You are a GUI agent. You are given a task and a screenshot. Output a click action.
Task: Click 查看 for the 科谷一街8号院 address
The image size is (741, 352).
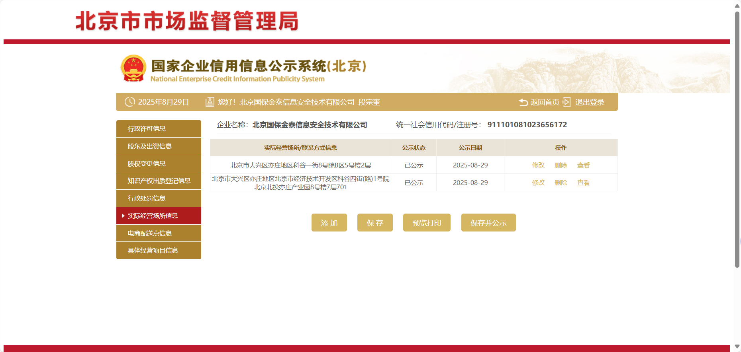point(584,165)
